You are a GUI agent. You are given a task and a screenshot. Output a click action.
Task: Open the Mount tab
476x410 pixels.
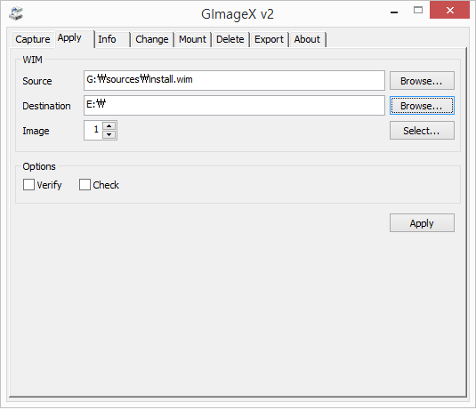click(x=192, y=39)
